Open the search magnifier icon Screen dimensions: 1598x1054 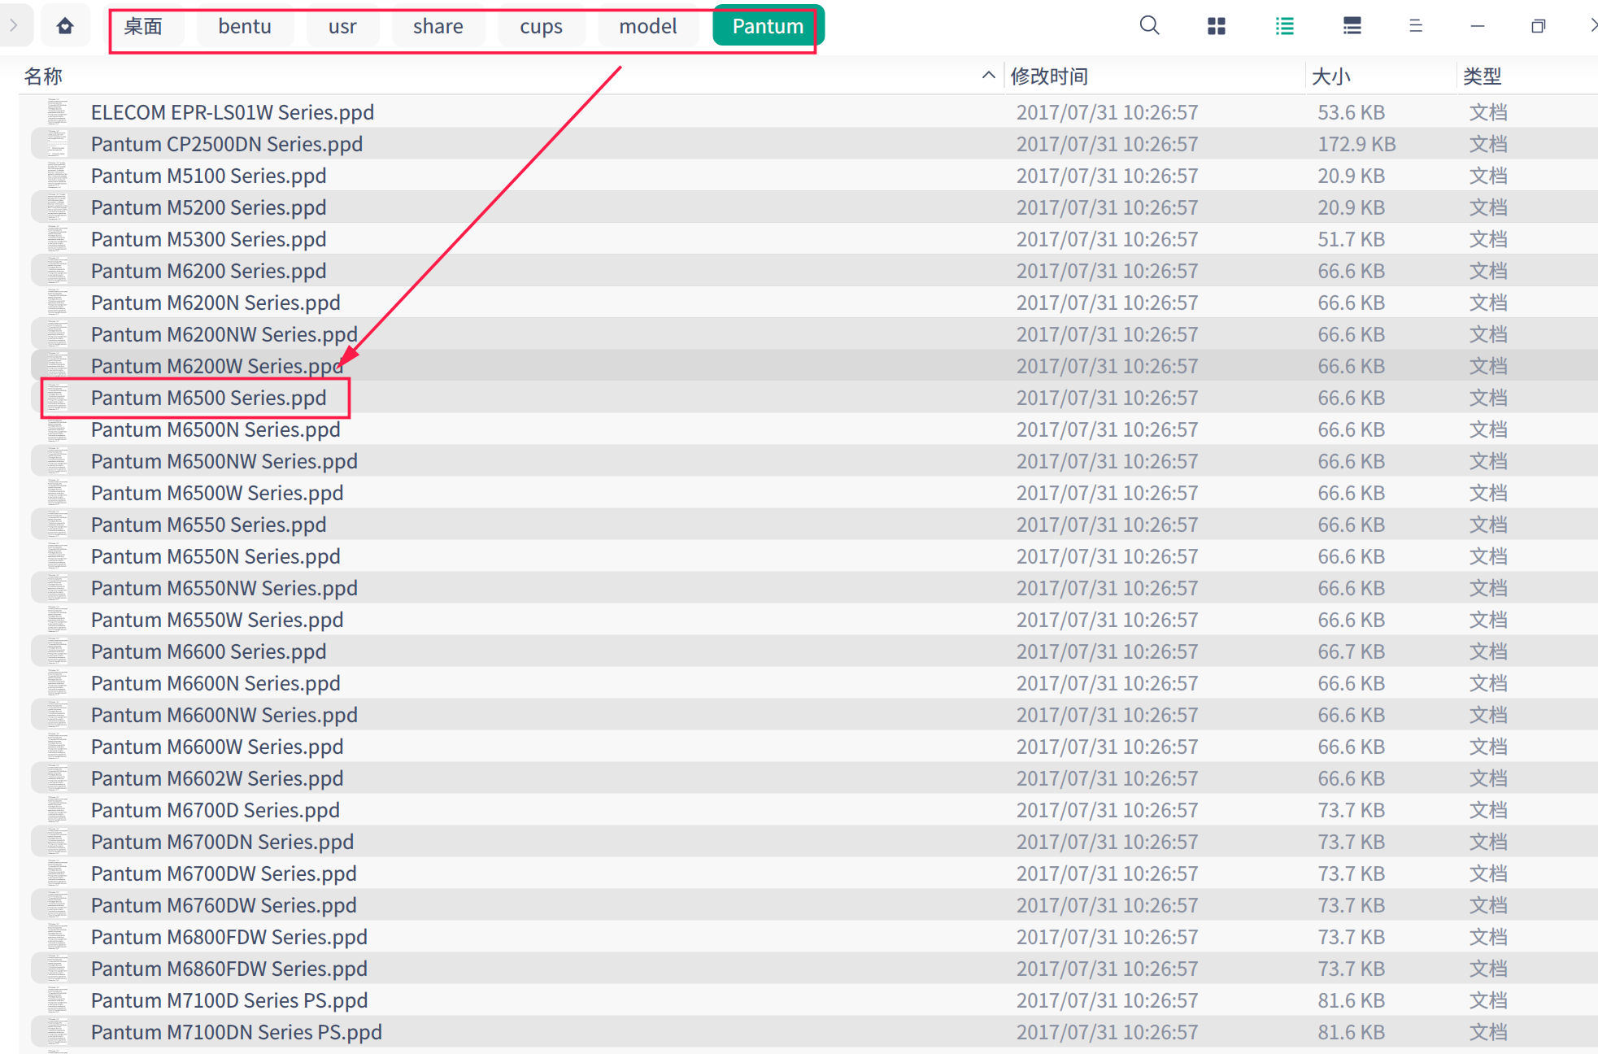click(1149, 26)
